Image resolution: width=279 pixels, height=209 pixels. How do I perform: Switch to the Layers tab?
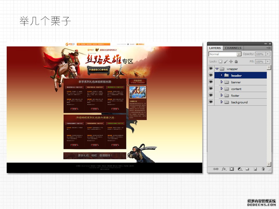click(x=215, y=48)
